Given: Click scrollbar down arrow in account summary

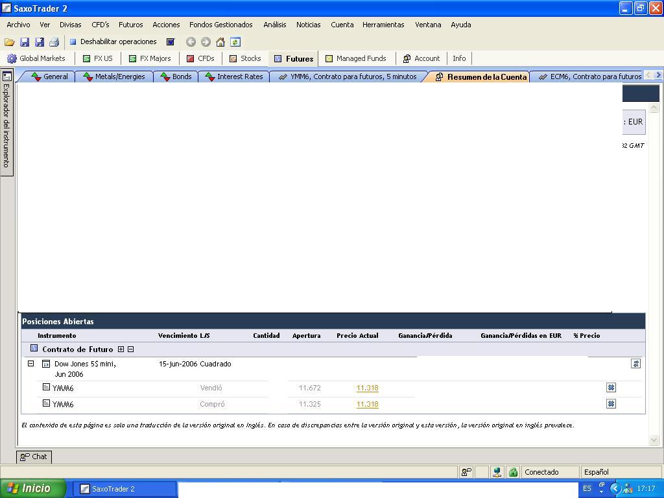Looking at the screenshot, I should click(x=654, y=440).
